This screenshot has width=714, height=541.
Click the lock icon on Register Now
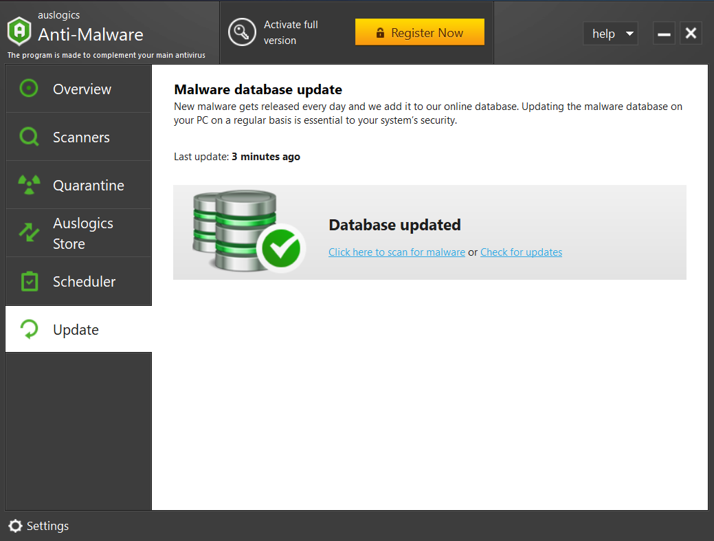point(380,33)
